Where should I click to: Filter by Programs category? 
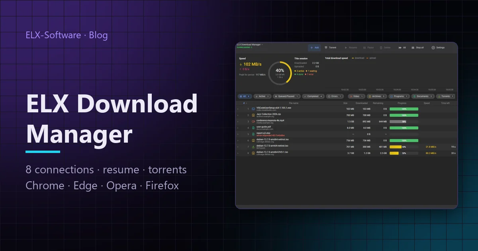(x=399, y=96)
